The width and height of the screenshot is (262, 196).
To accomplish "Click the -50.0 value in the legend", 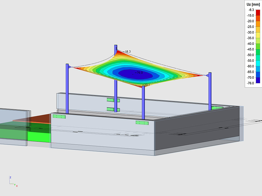I will coord(250,55).
